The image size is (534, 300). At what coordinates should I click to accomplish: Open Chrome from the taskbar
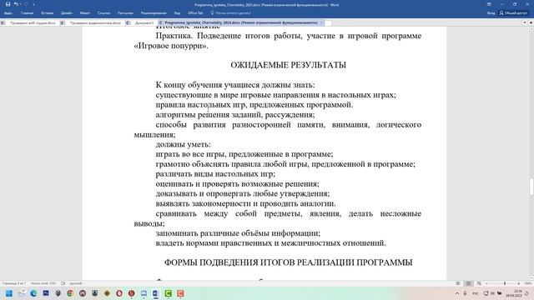70,293
